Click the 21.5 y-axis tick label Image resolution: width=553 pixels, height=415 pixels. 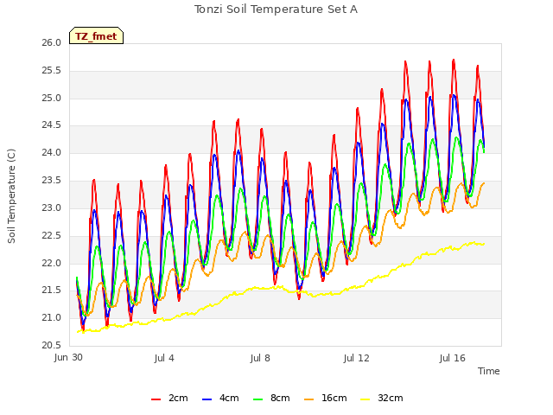[x=52, y=290]
